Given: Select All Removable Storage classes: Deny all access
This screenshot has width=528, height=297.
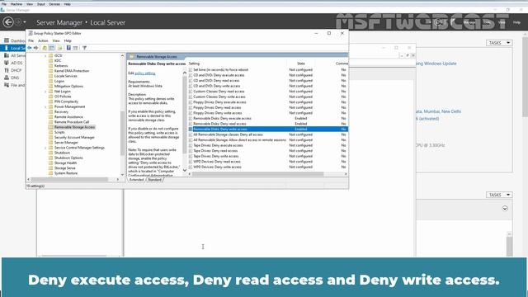Looking at the screenshot, I should point(268,134).
